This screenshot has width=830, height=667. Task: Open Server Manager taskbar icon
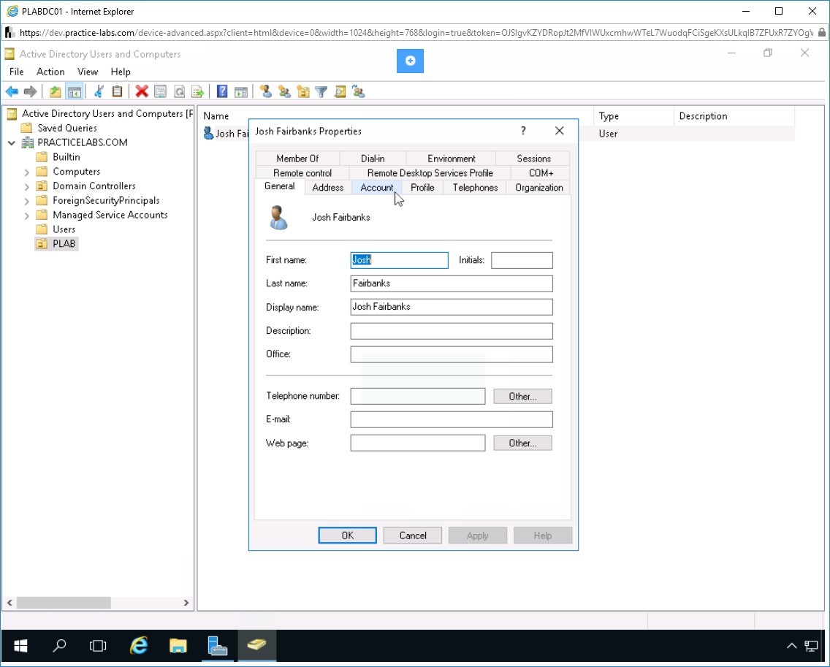[217, 645]
